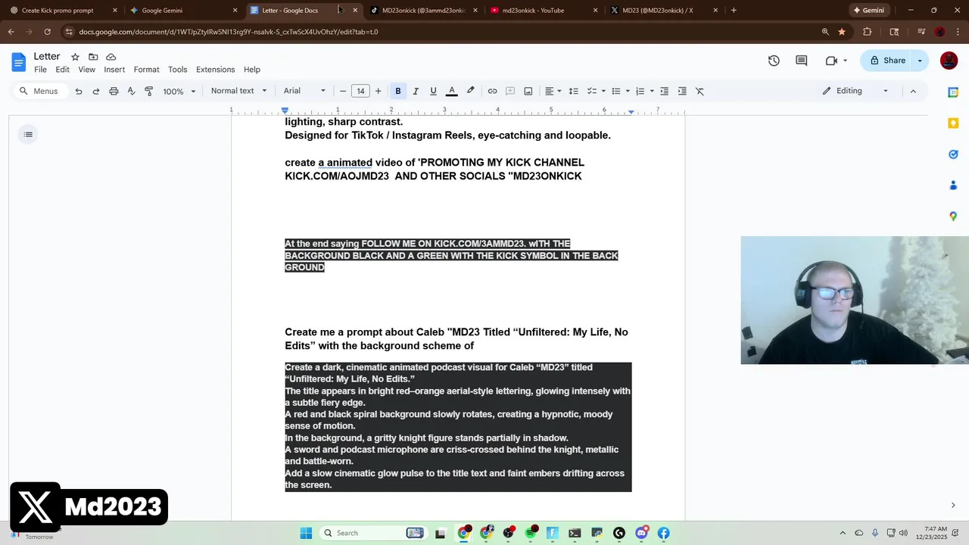Screen dimensions: 969x545
Task: Open the Tools menu
Action: (178, 70)
